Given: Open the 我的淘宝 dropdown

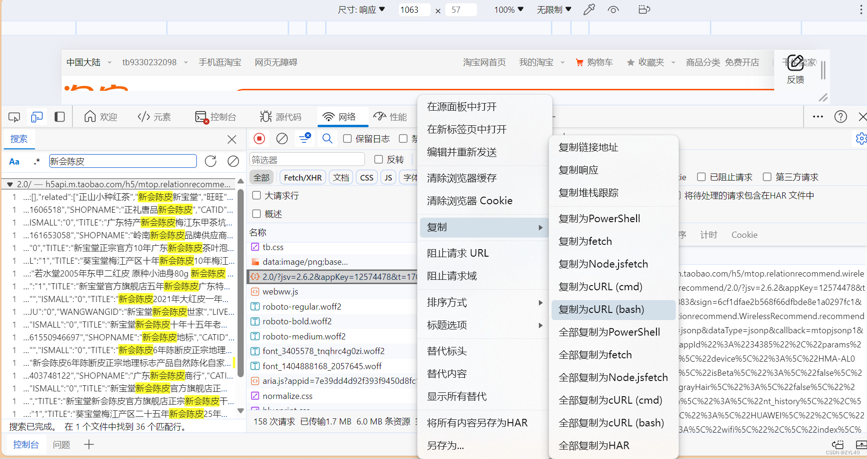Looking at the screenshot, I should pos(542,62).
